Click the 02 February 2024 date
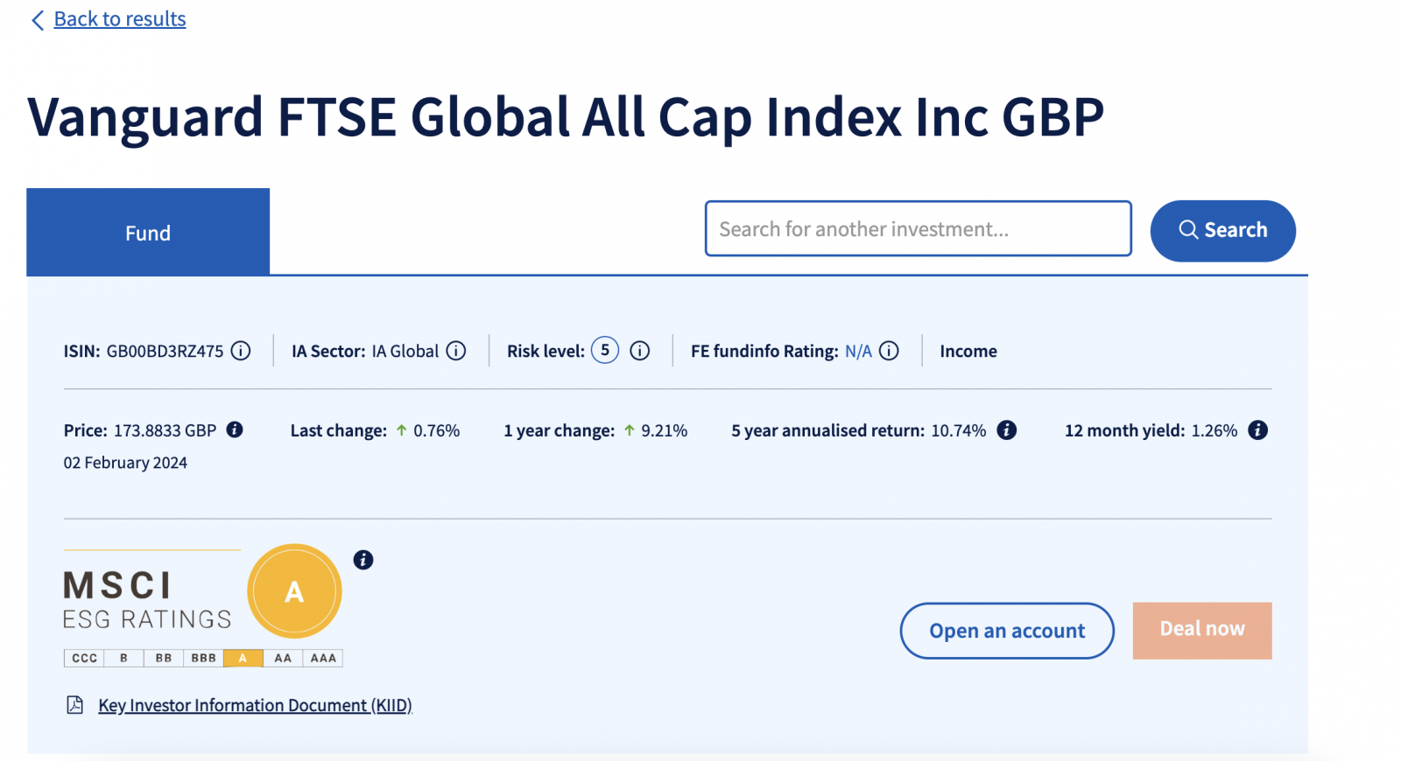1401x761 pixels. coord(125,463)
